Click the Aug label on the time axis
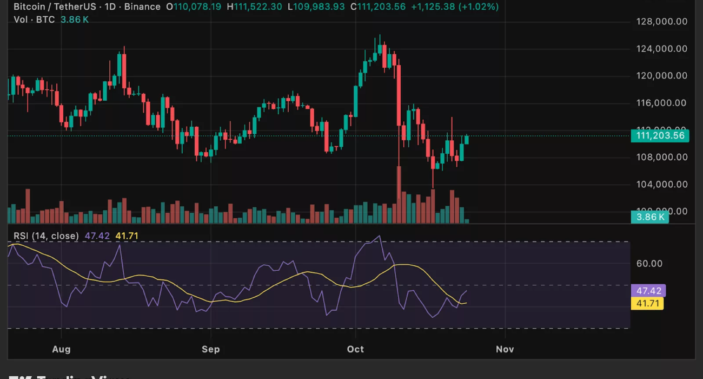This screenshot has height=379, width=703. pyautogui.click(x=62, y=349)
